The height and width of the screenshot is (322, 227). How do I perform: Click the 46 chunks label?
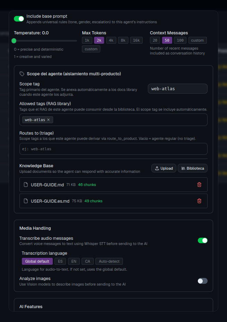[87, 185]
